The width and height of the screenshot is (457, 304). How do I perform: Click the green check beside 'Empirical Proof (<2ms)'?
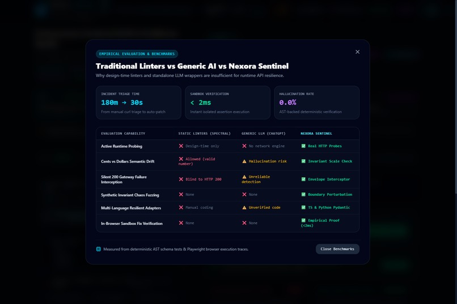(x=303, y=221)
